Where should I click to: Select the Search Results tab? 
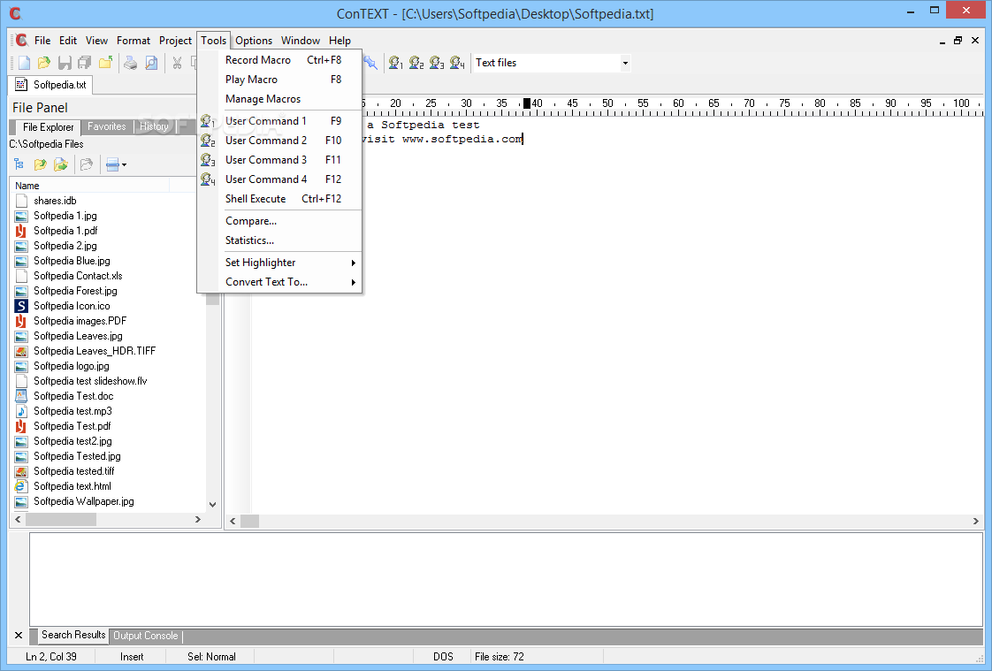73,635
